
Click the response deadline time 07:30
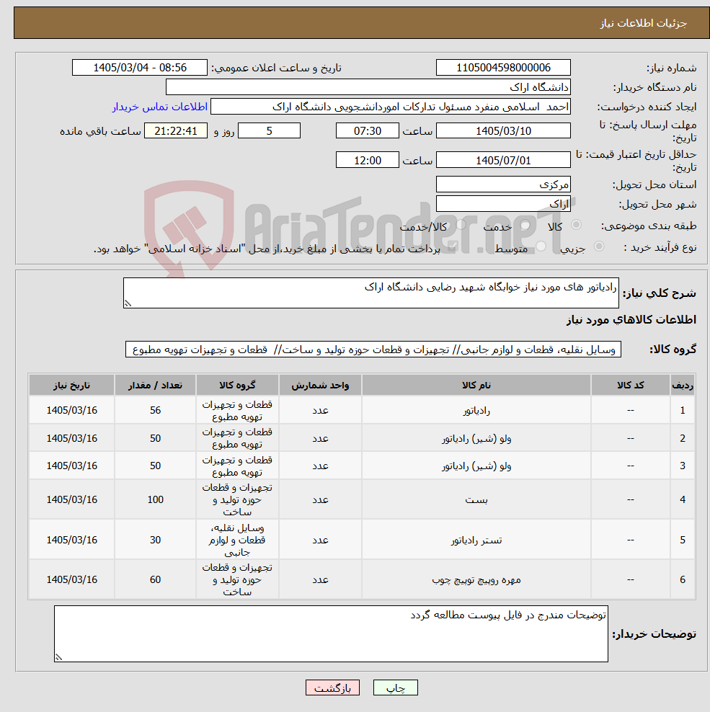coord(368,130)
